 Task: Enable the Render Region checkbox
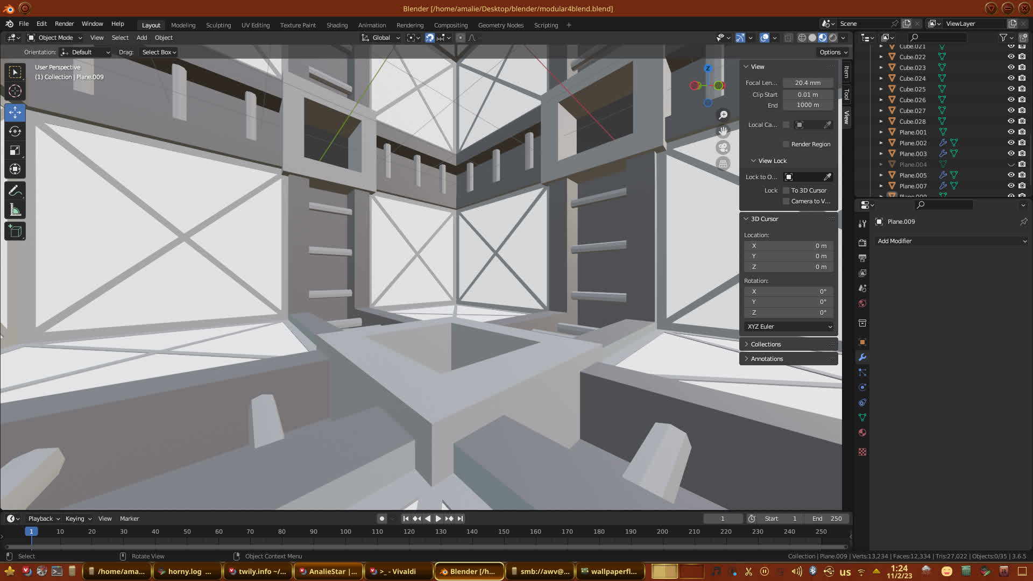tap(786, 144)
